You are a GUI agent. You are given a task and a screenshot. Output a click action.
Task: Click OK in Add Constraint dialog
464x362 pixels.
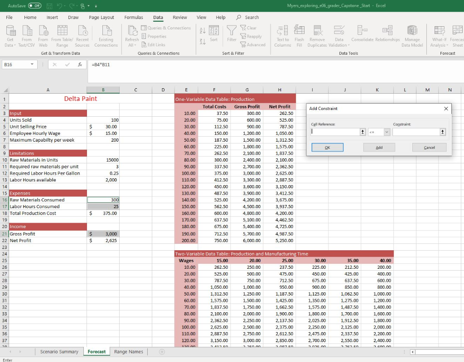coord(327,148)
